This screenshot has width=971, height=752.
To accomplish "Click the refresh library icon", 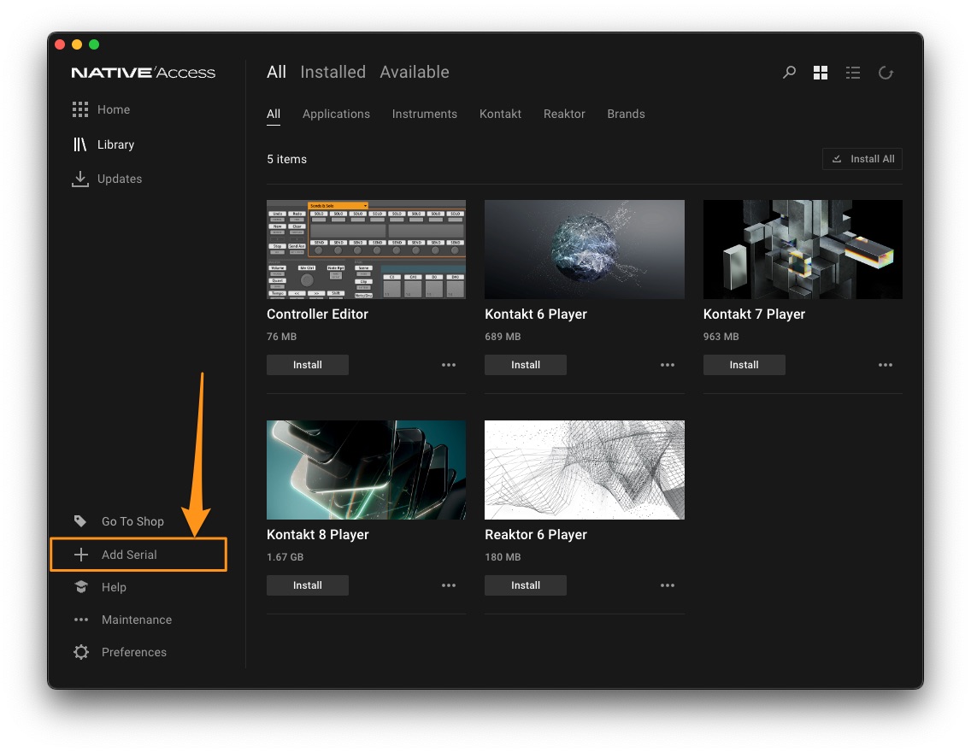I will tap(886, 73).
